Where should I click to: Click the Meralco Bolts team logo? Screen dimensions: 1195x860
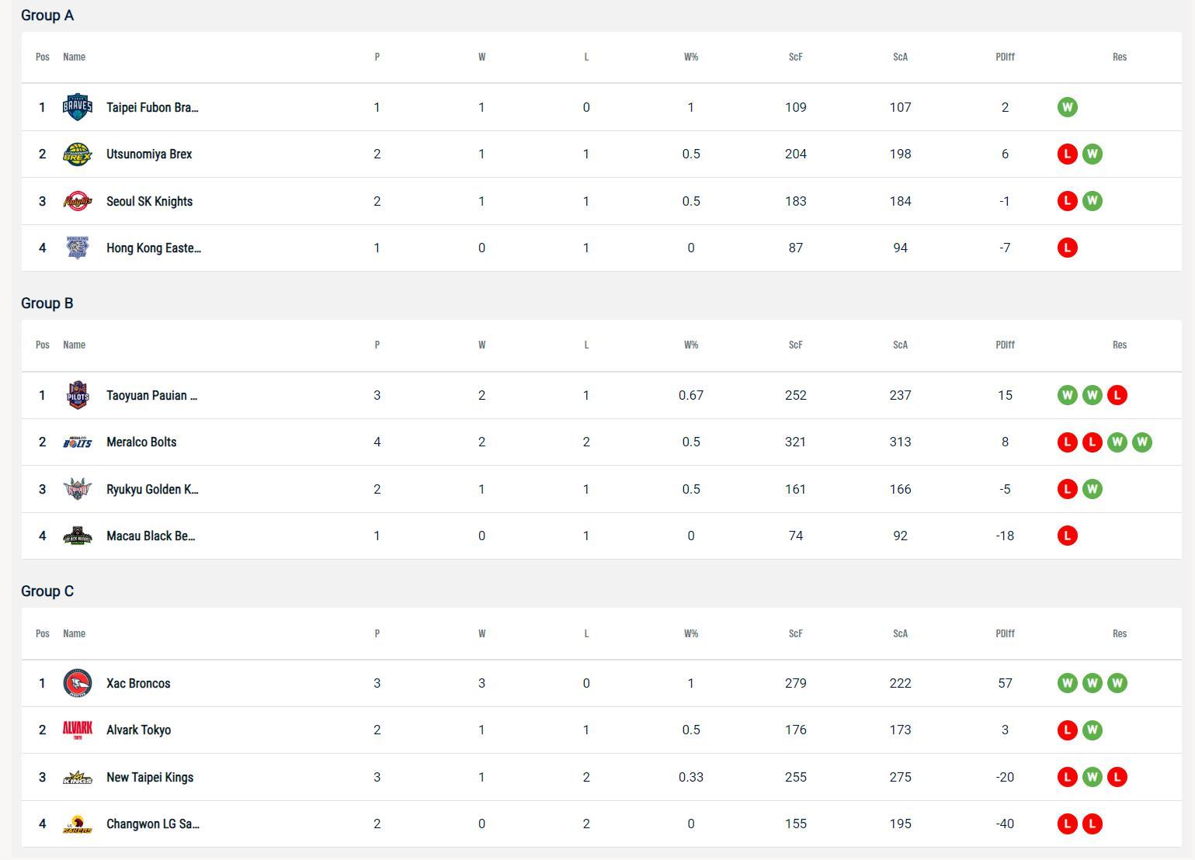point(77,442)
